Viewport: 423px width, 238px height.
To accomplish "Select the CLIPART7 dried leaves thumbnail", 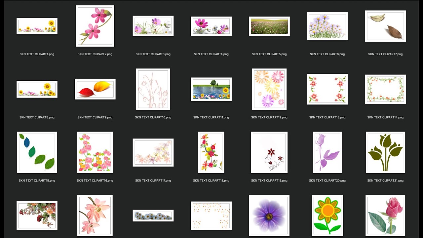I will 385,26.
